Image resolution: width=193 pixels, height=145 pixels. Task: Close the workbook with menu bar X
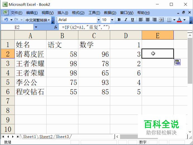pyautogui.click(x=190, y=13)
